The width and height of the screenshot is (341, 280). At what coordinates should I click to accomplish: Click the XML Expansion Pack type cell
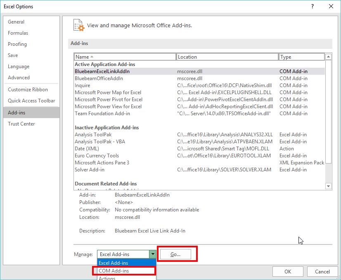(x=302, y=163)
